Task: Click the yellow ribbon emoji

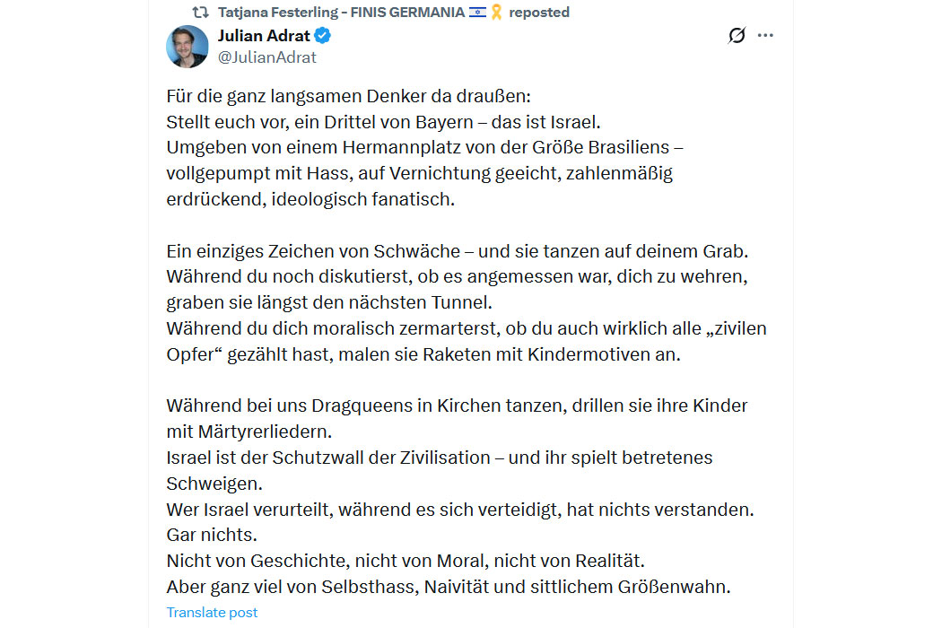Action: click(x=496, y=12)
